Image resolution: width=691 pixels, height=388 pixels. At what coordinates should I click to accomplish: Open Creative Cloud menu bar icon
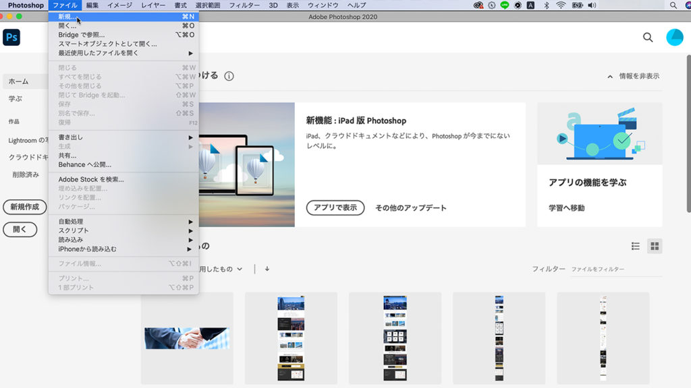[x=478, y=5]
